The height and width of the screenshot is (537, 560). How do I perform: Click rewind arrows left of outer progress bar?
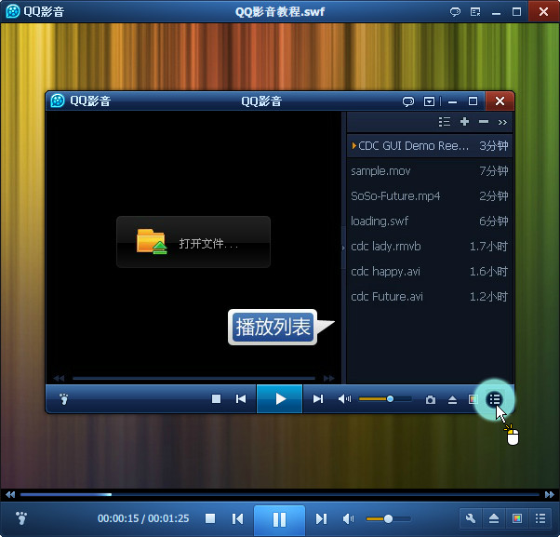10,495
